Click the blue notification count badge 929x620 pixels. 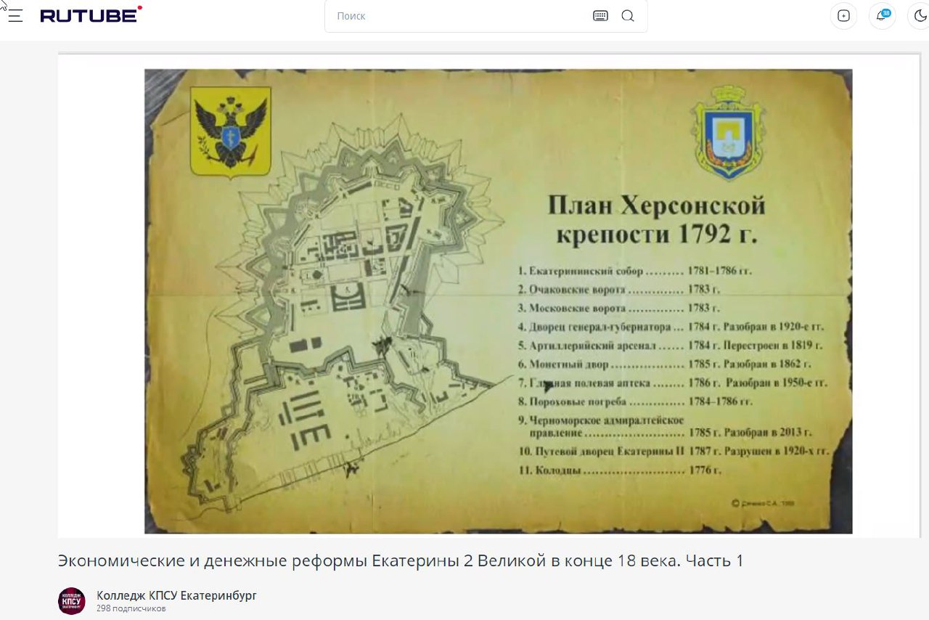click(886, 12)
